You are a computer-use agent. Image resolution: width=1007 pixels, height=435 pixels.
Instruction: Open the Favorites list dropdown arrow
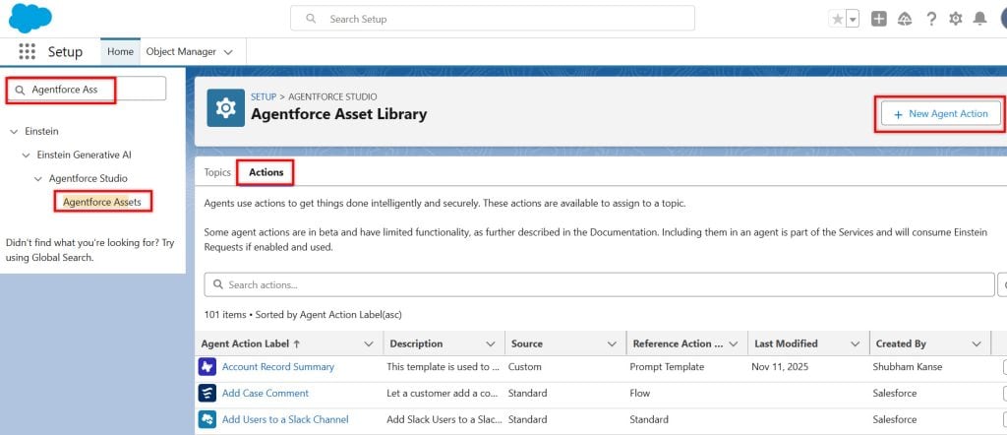[x=853, y=20]
